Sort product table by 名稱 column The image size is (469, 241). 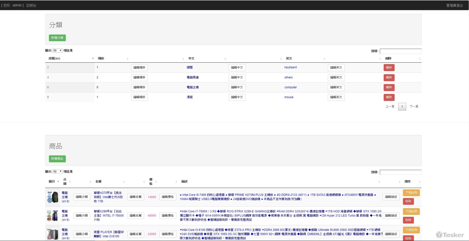(98, 181)
